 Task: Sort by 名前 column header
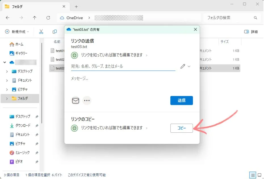tap(57, 42)
